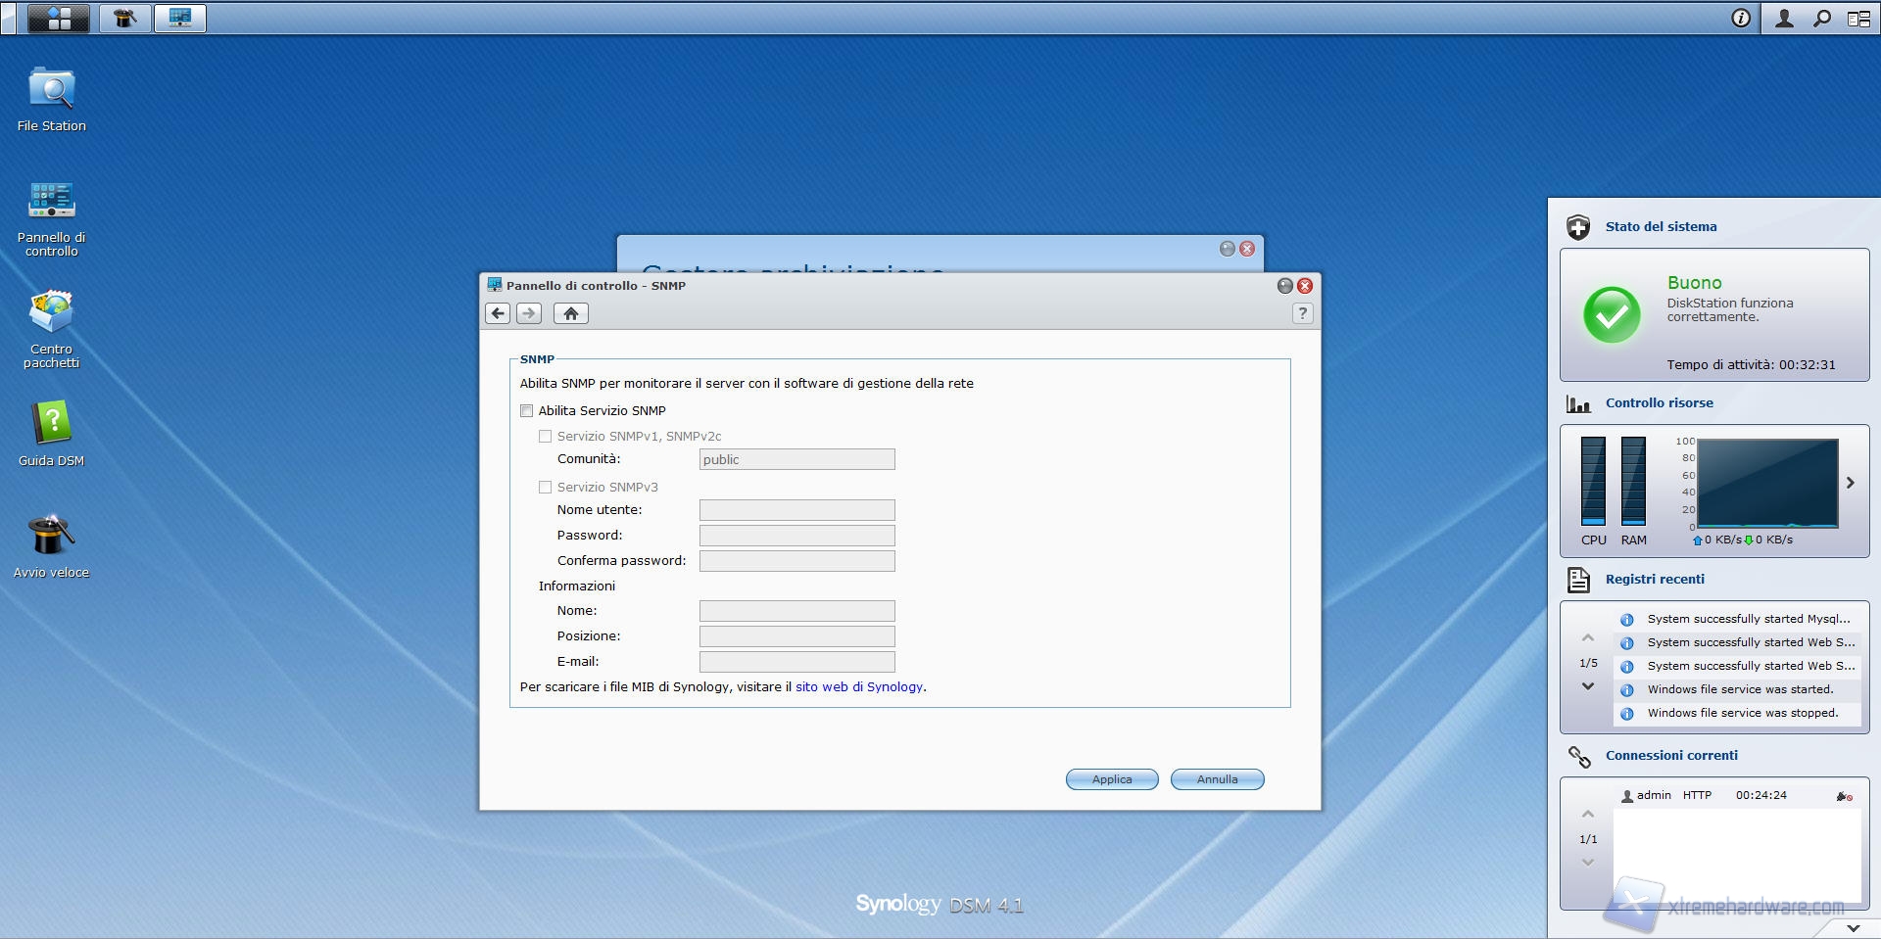The height and width of the screenshot is (939, 1881).
Task: Click the Comunità text field
Action: click(x=796, y=459)
